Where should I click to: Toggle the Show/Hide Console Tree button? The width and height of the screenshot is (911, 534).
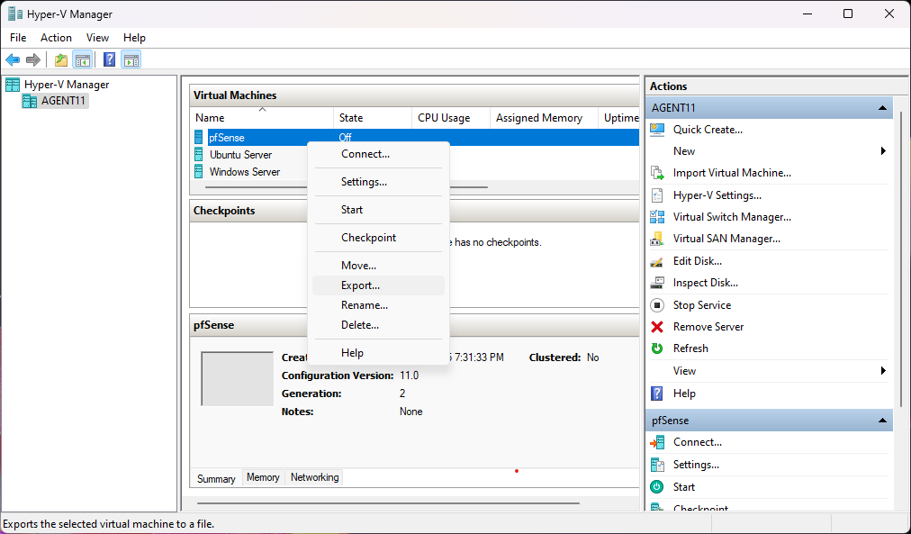point(83,60)
